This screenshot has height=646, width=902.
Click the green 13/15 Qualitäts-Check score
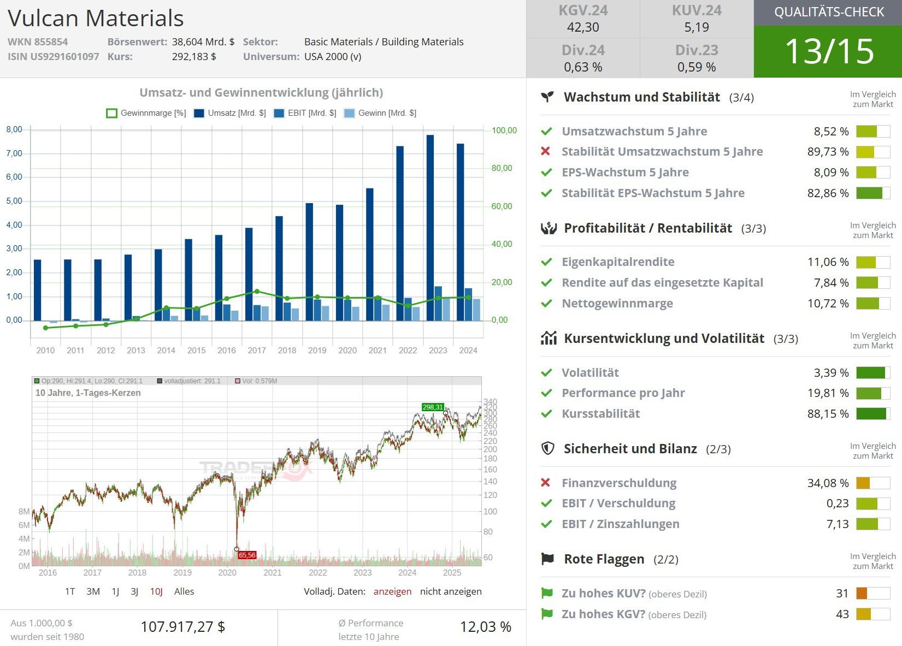(x=829, y=51)
